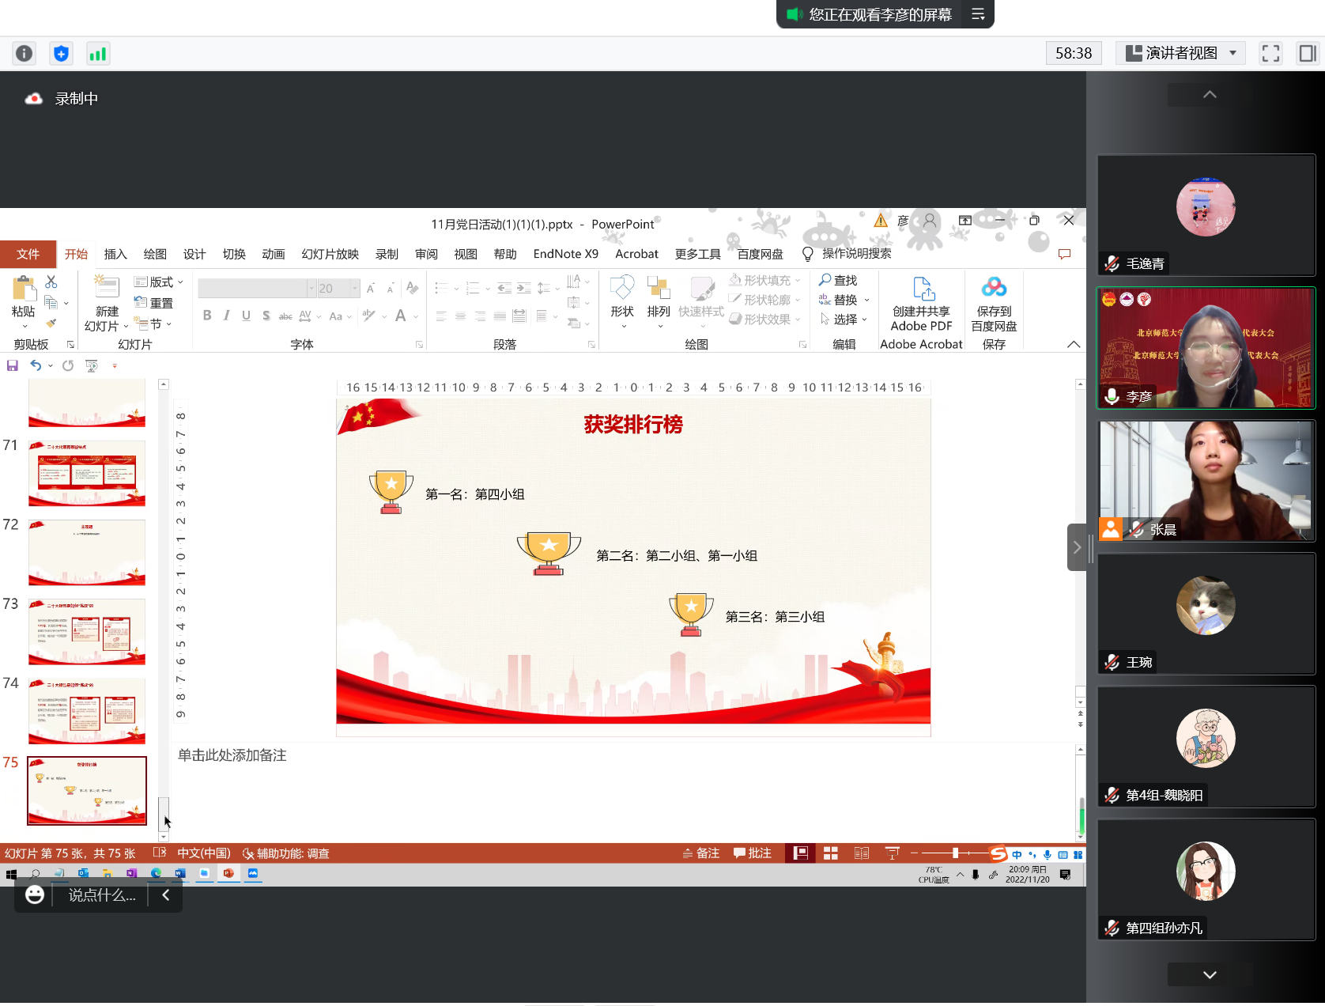Click the green network statistics icon
Viewport: 1325px width, 1006px height.
(98, 53)
